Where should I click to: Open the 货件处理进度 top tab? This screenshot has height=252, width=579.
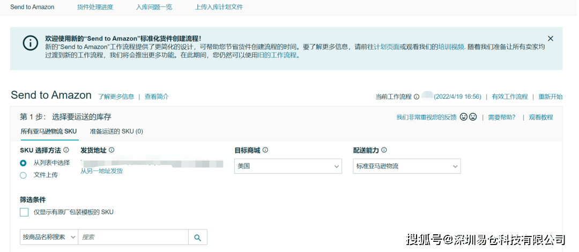point(95,7)
